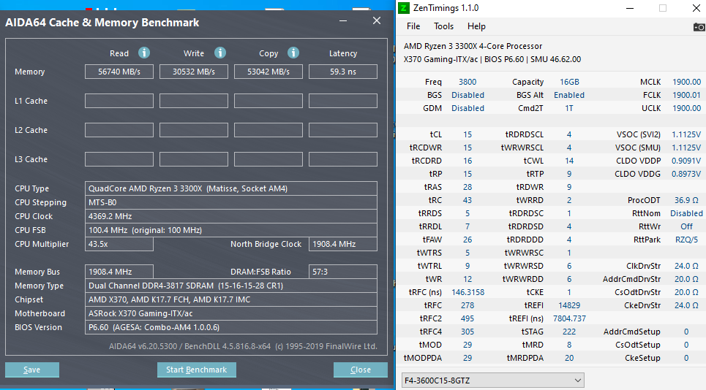Click the tRFC2 value 495

tap(467, 318)
